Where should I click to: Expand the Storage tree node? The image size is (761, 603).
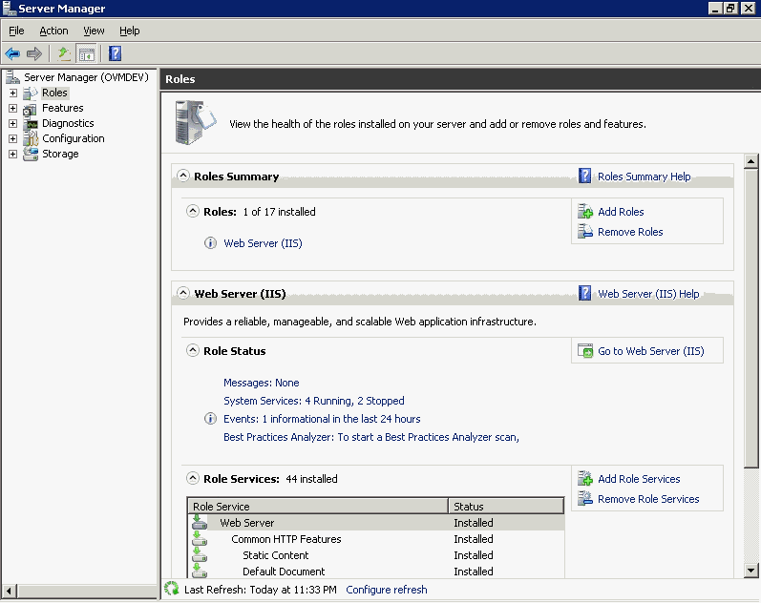[13, 154]
